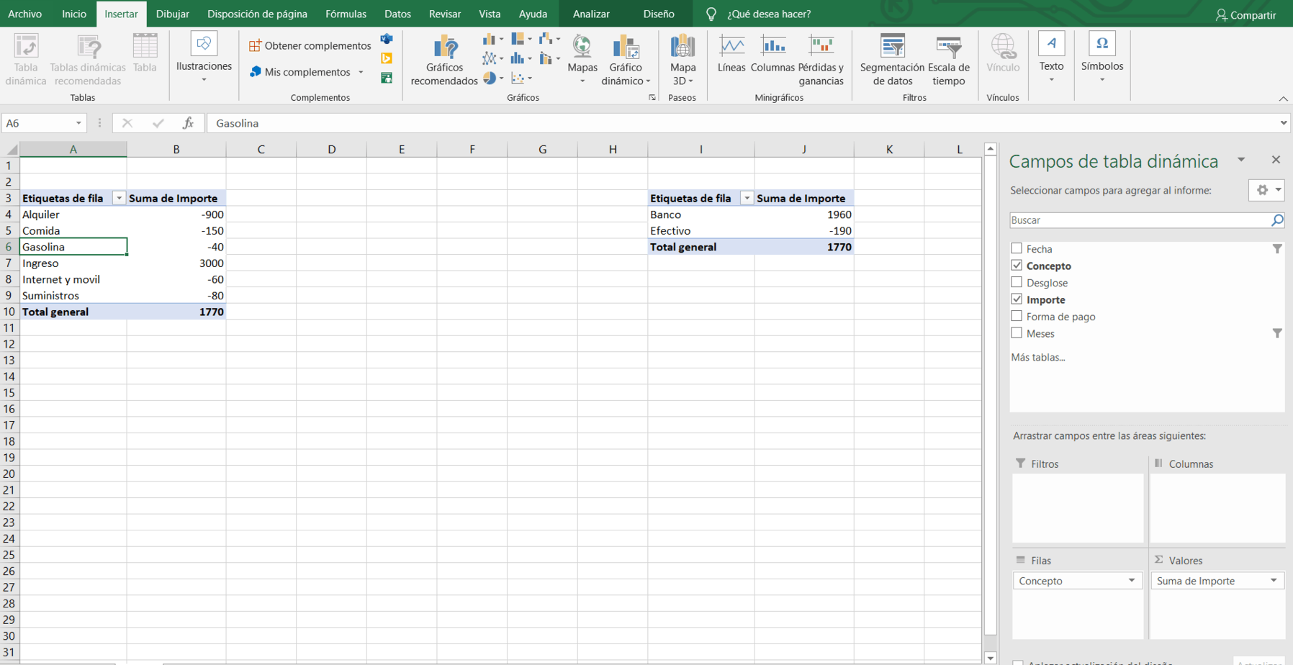Insert a pie or doughnut chart

point(492,78)
